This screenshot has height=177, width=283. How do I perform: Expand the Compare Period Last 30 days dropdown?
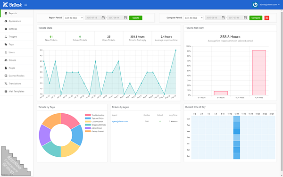(193, 18)
